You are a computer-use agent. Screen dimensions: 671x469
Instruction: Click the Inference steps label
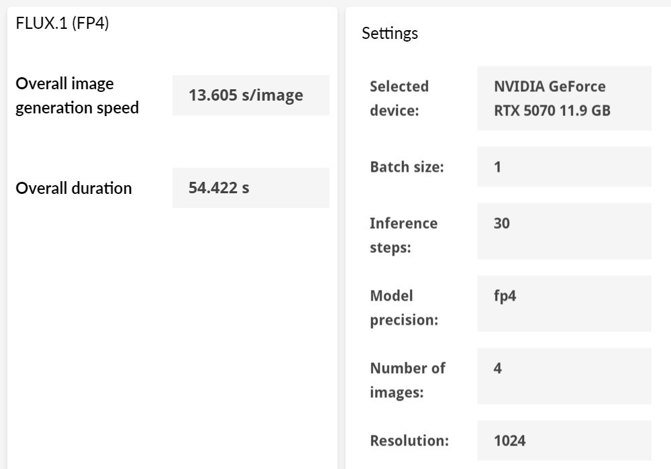click(x=403, y=235)
